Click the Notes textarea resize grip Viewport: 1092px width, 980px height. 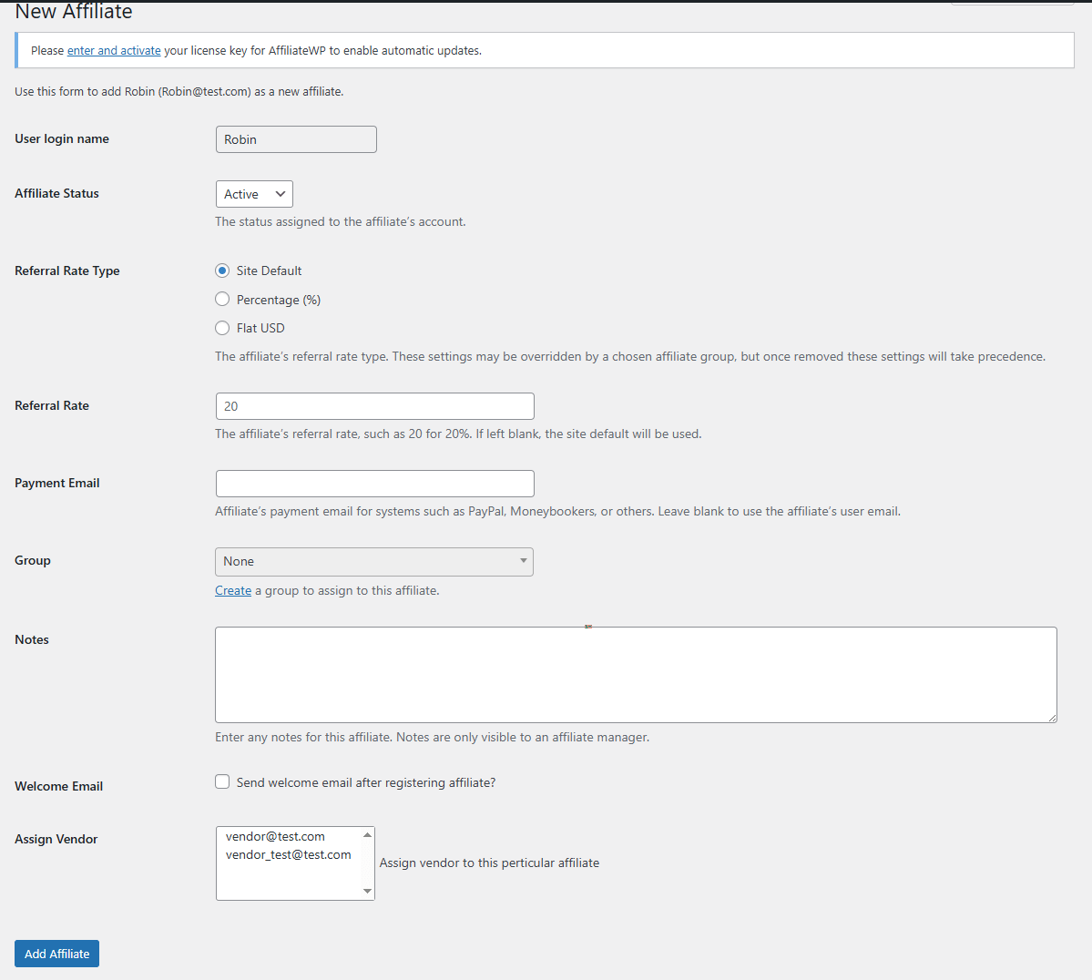(1053, 719)
